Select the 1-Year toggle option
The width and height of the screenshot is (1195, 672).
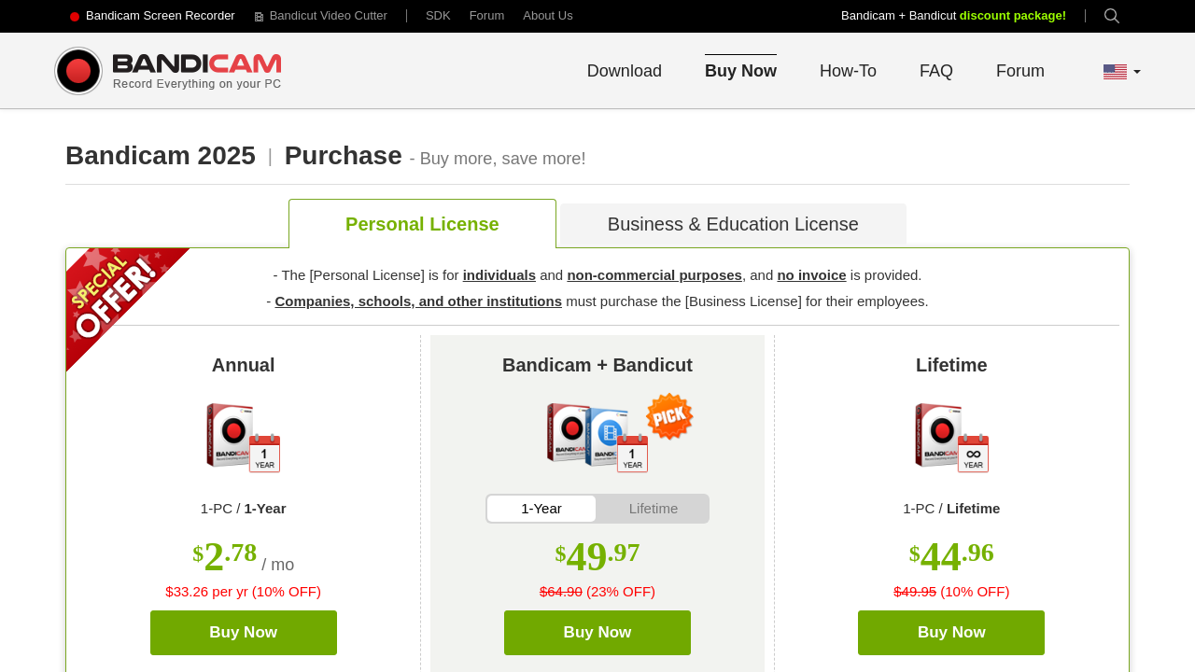(541, 509)
